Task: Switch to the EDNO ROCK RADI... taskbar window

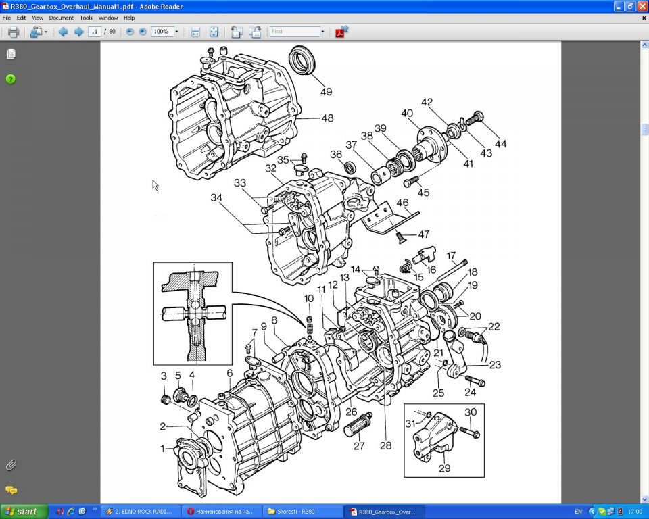Action: click(141, 512)
